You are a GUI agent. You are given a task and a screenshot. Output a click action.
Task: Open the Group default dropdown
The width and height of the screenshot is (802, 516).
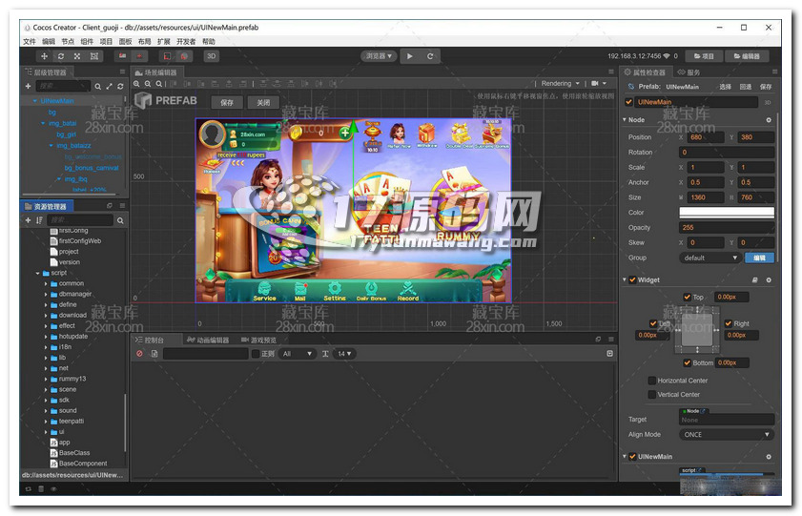[709, 258]
